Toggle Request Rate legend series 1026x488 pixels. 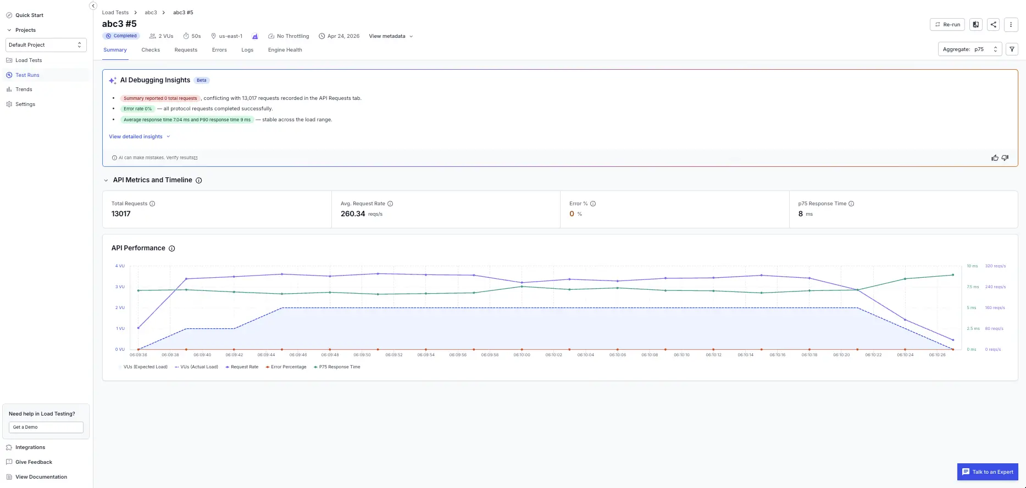click(242, 367)
